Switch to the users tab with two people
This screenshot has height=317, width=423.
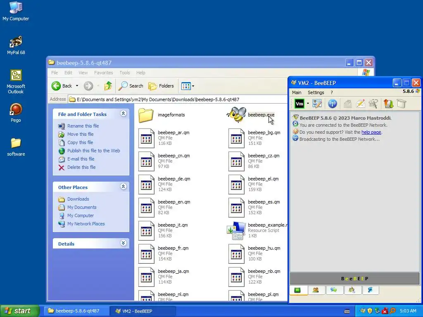click(x=316, y=290)
